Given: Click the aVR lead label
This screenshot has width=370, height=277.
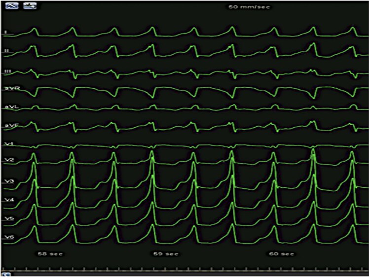Looking at the screenshot, I should click(9, 89).
